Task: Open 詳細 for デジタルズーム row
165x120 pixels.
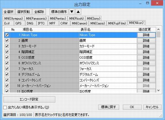Action: (146, 74)
